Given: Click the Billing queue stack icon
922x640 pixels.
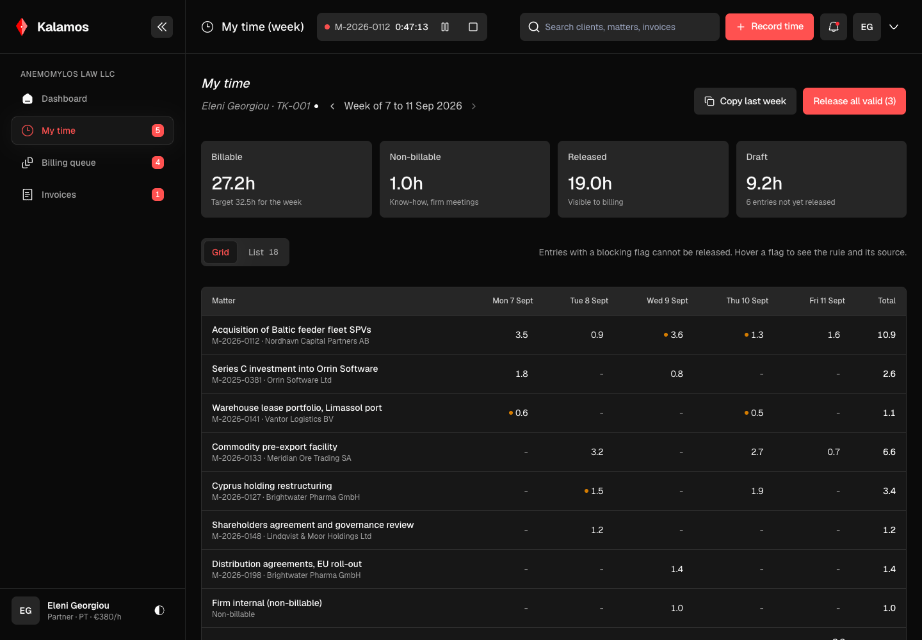Looking at the screenshot, I should pyautogui.click(x=28, y=163).
